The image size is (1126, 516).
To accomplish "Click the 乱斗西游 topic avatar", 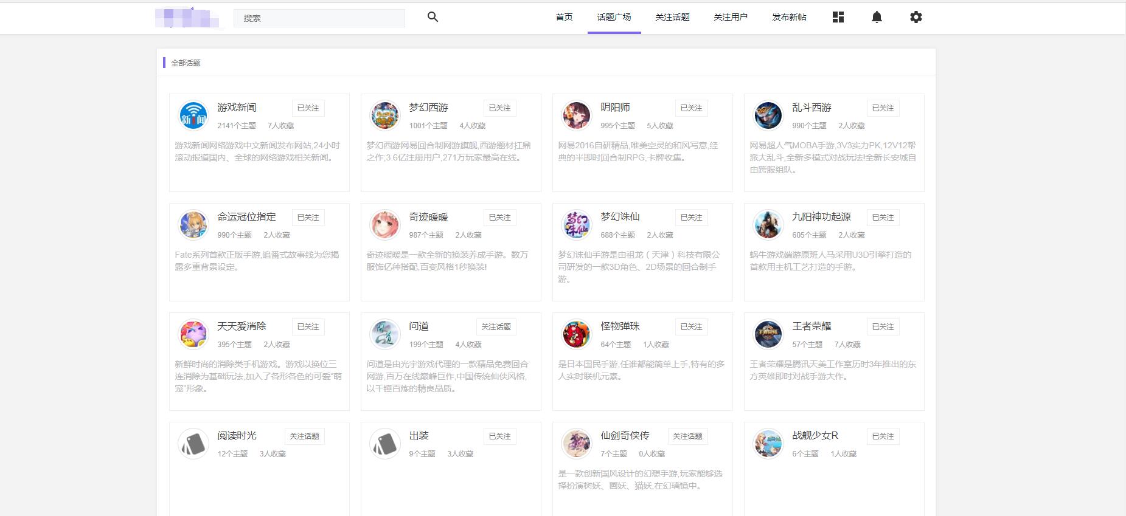I will pos(768,115).
